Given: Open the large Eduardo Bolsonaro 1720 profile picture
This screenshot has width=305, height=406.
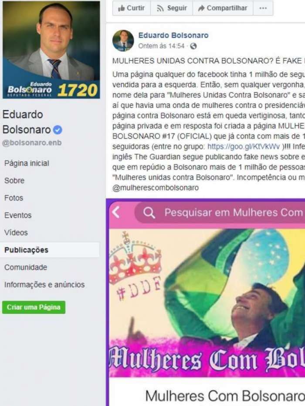Looking at the screenshot, I should coord(51,50).
